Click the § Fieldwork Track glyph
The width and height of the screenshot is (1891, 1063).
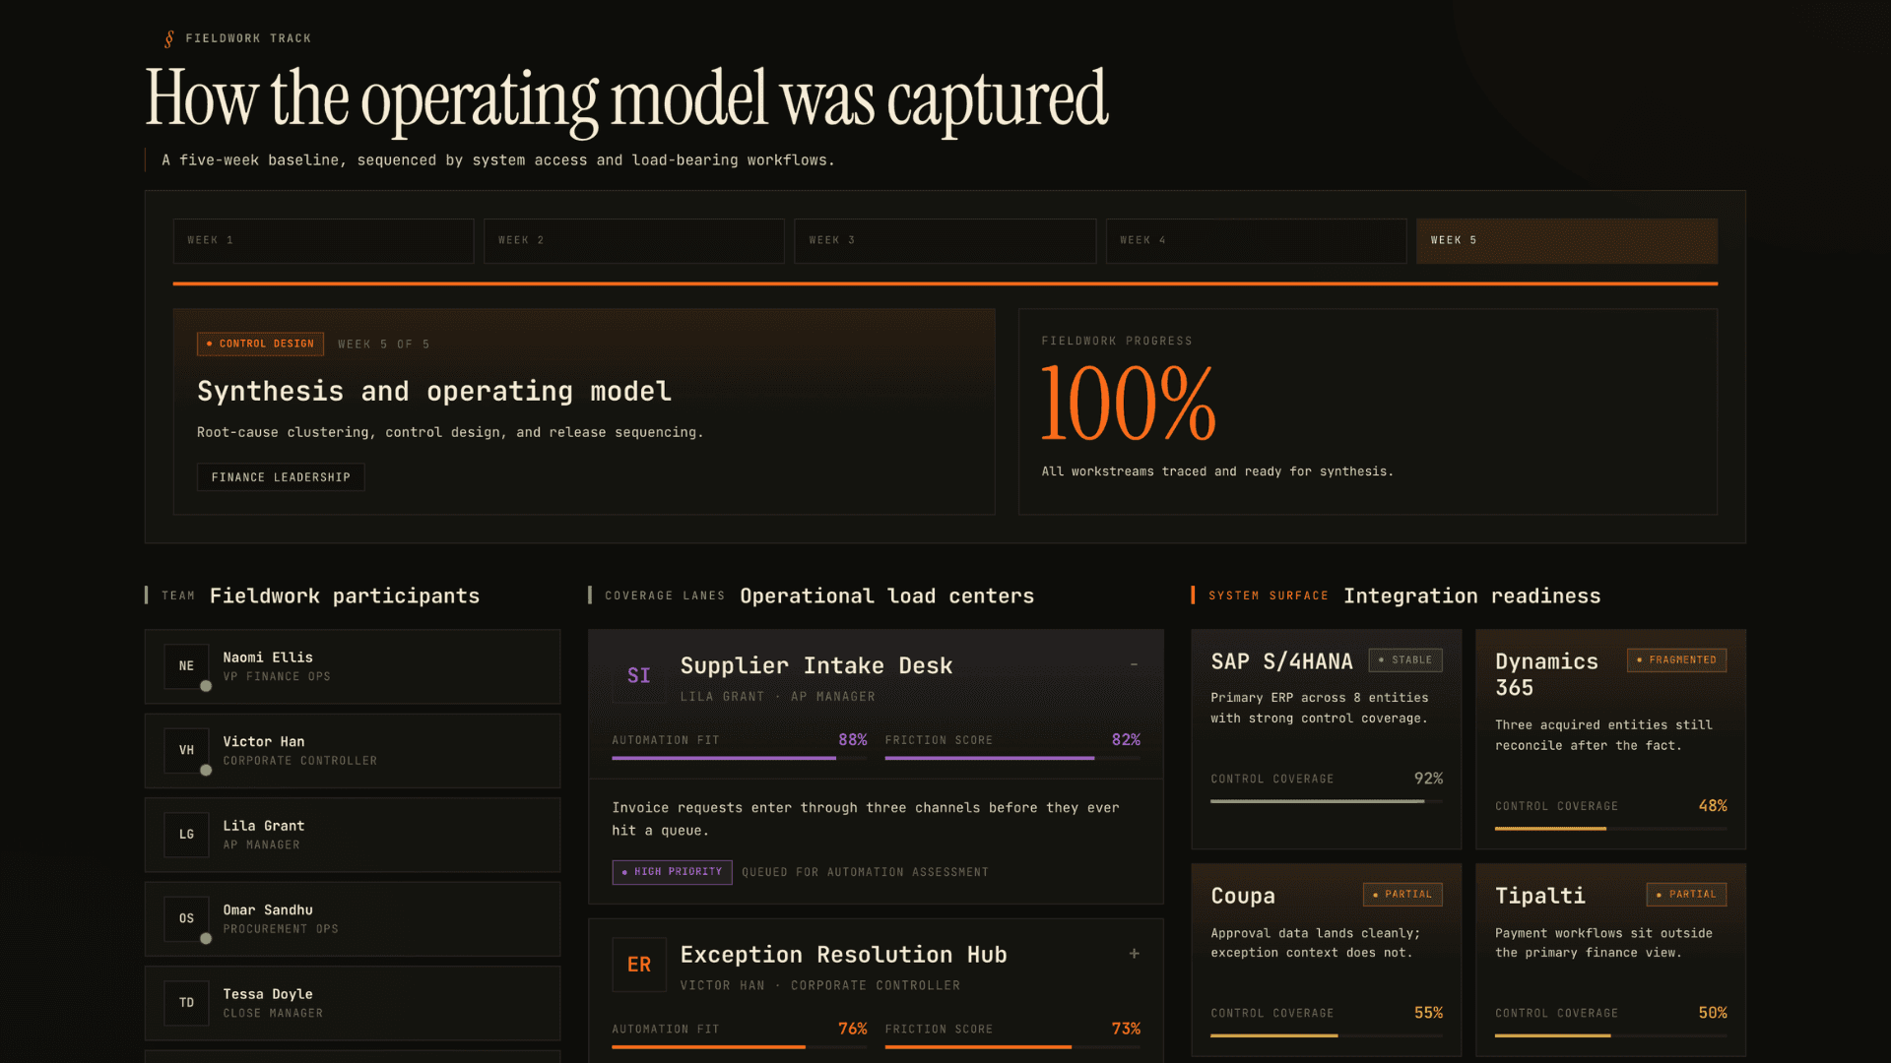[x=167, y=38]
